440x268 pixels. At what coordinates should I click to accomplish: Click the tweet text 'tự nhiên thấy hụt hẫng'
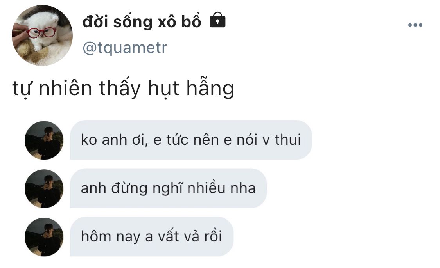coord(123,88)
